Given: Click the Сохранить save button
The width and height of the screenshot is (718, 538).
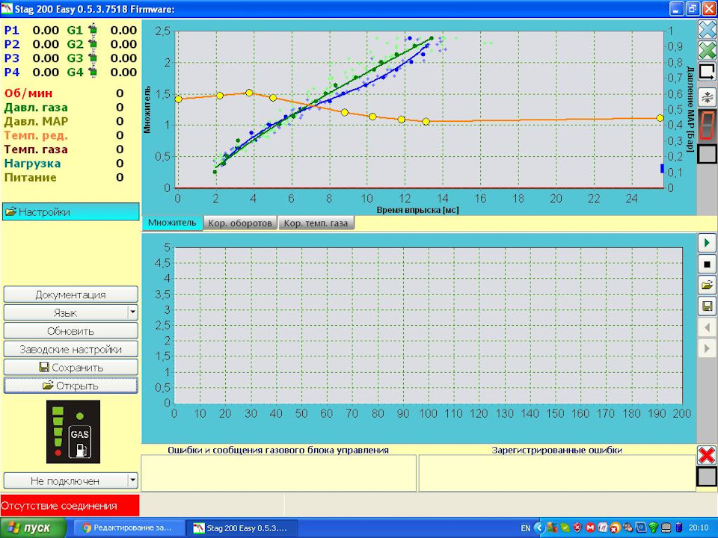Looking at the screenshot, I should [70, 368].
